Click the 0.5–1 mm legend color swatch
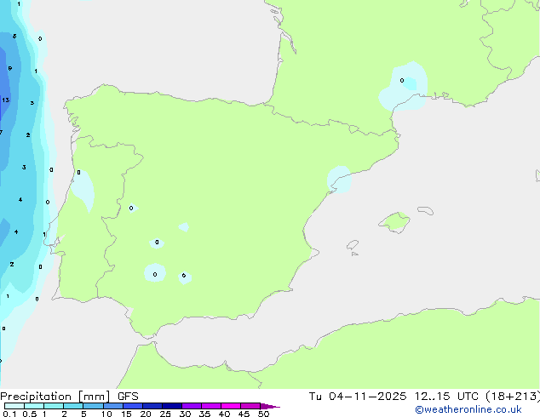540x417 pixels. click(34, 406)
